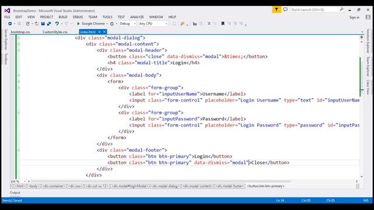This screenshot has width=374, height=210.
Task: Click the Visual Studio logo icon
Action: point(7,10)
